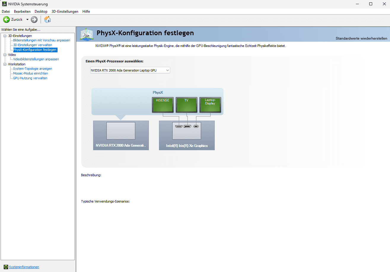The height and width of the screenshot is (272, 390).
Task: Click the HDMI port connector icon
Action: click(179, 127)
